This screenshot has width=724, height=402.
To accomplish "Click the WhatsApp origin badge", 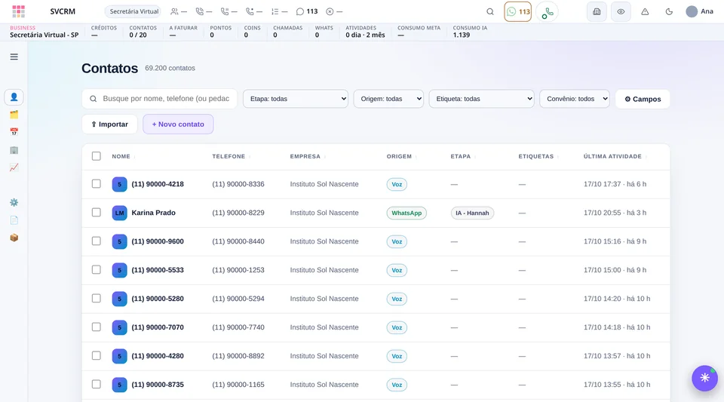I will tap(406, 213).
